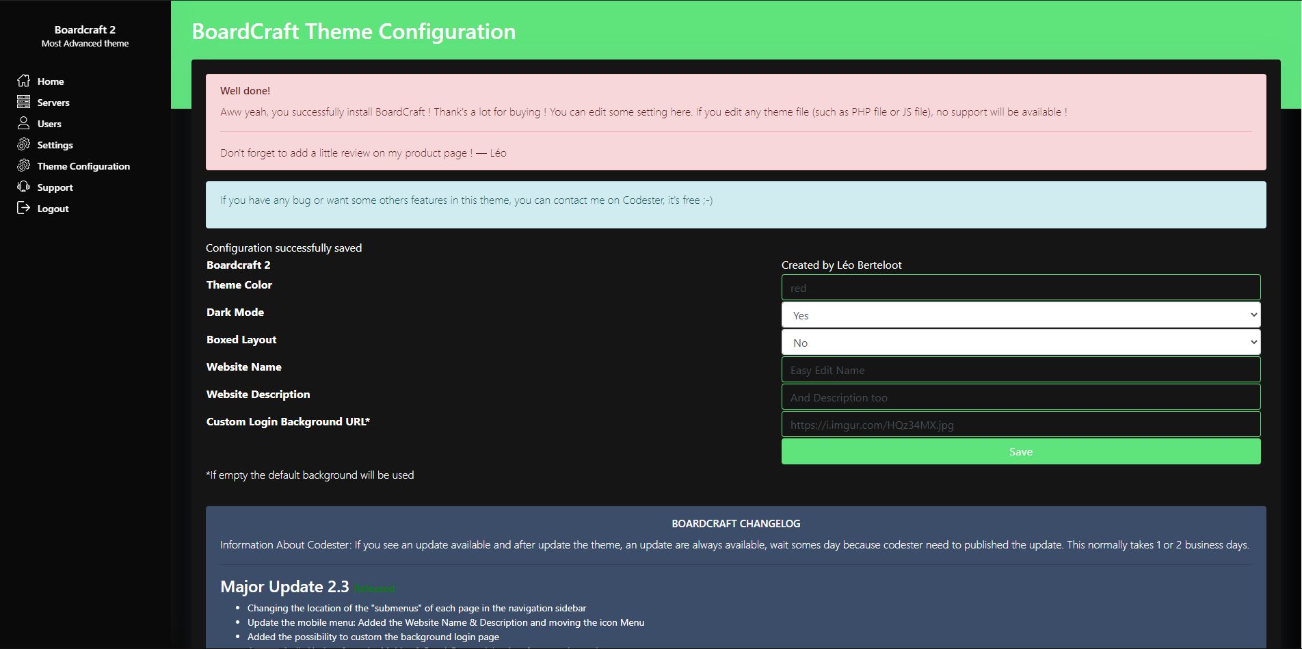Open the Boxed Layout dropdown
The height and width of the screenshot is (649, 1302).
(1021, 342)
